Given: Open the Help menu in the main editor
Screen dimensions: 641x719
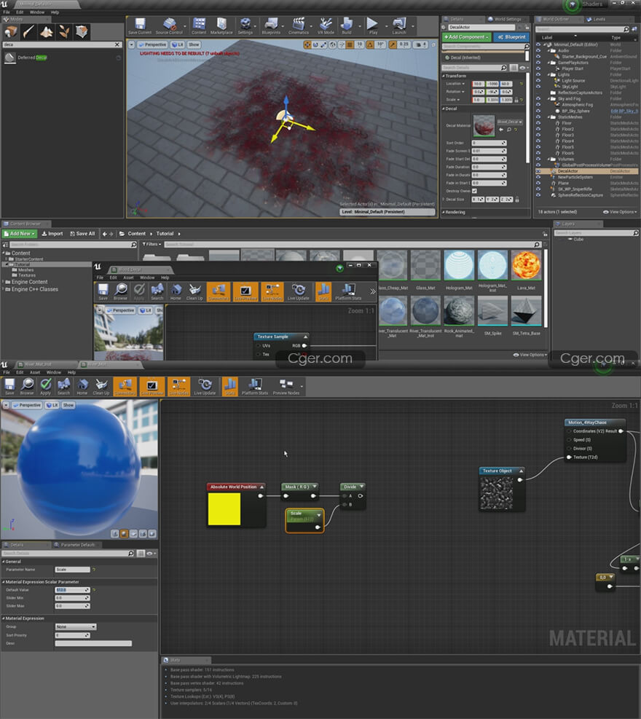Looking at the screenshot, I should point(55,12).
